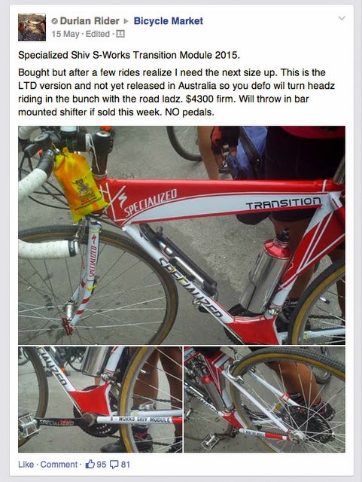Show the 81 comments
The width and height of the screenshot is (362, 482).
coord(126,464)
